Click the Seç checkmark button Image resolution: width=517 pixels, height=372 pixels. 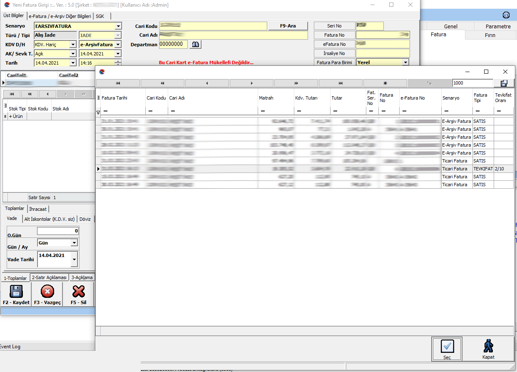447,349
